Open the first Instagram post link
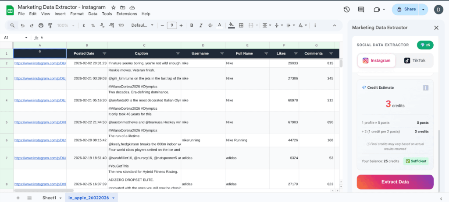Viewport: 449px width, 202px height. [x=40, y=63]
